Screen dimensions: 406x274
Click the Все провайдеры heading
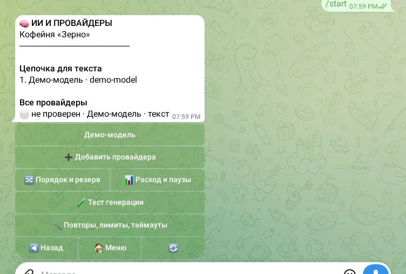click(x=53, y=103)
